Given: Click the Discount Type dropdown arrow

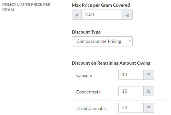Looking at the screenshot, I should point(130,41).
